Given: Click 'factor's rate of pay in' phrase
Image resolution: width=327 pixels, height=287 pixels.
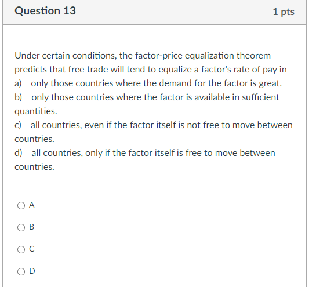Looking at the screenshot, I should coord(244,70).
